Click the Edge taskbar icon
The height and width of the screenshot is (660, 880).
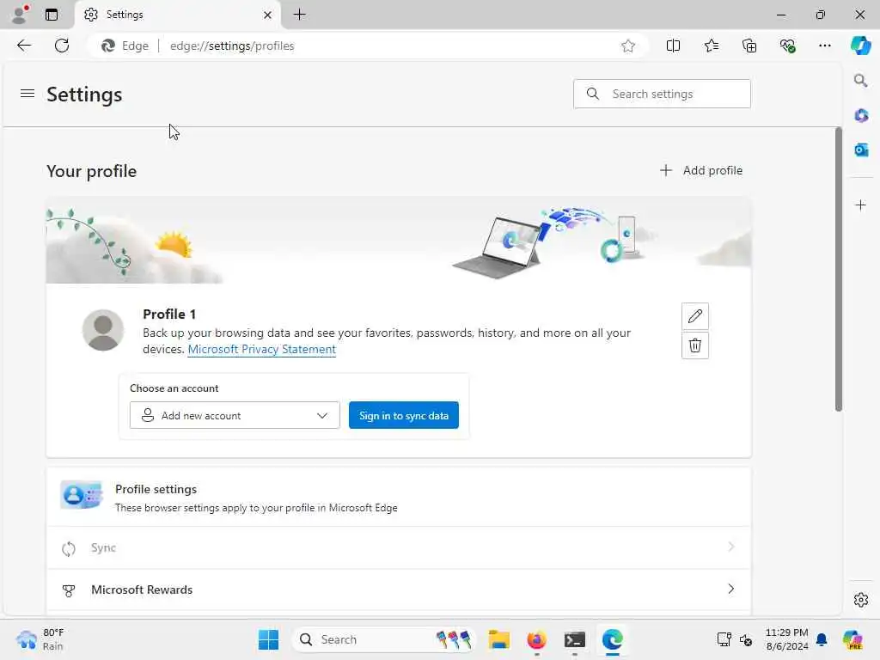click(x=612, y=639)
